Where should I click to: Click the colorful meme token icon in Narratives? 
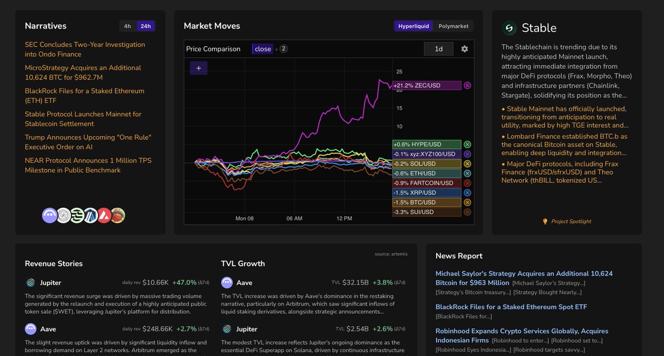118,215
